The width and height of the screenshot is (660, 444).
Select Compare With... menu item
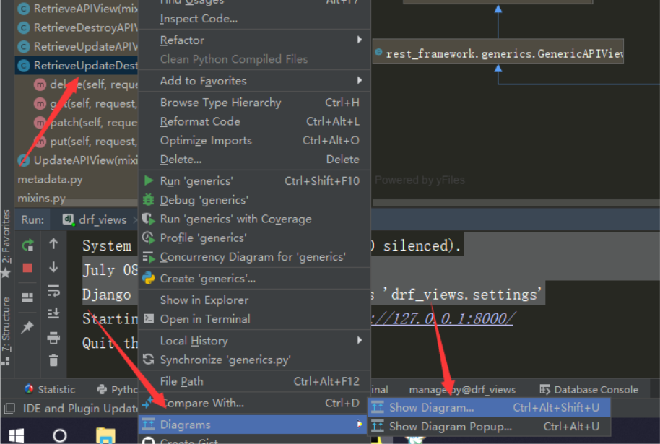tap(254, 403)
